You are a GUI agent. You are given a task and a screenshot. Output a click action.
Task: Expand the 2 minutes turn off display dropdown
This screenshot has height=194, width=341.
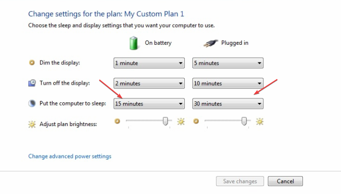[149, 83]
